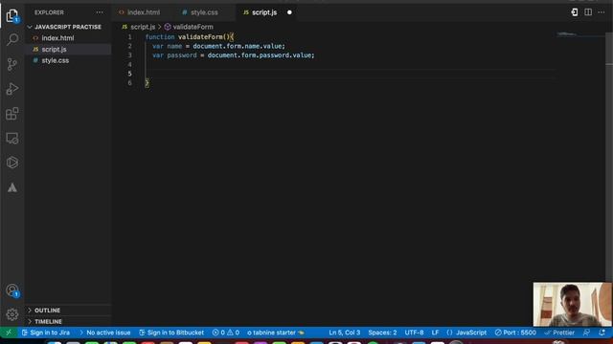Click the function validateForm line
This screenshot has width=613, height=344.
click(190, 37)
